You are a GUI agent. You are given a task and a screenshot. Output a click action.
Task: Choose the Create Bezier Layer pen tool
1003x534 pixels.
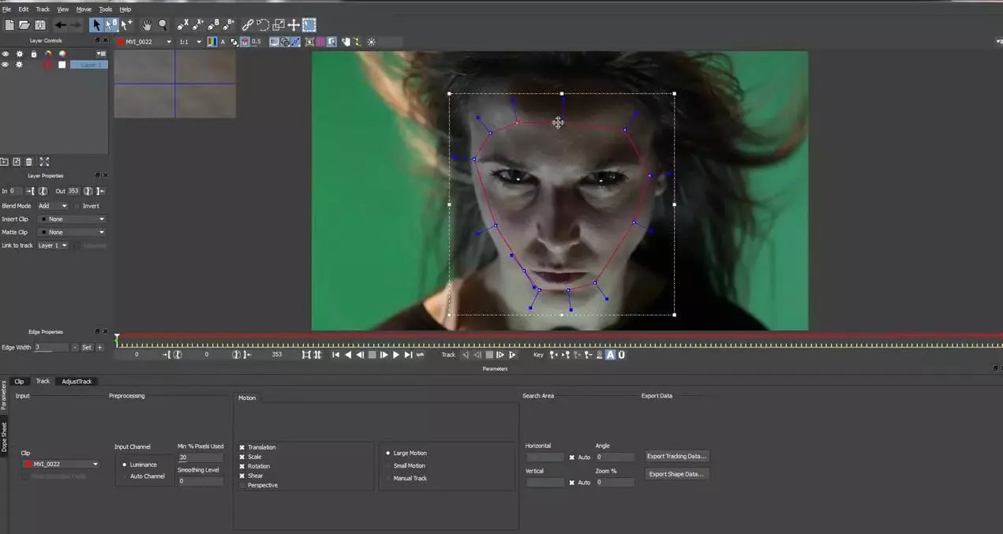click(213, 25)
